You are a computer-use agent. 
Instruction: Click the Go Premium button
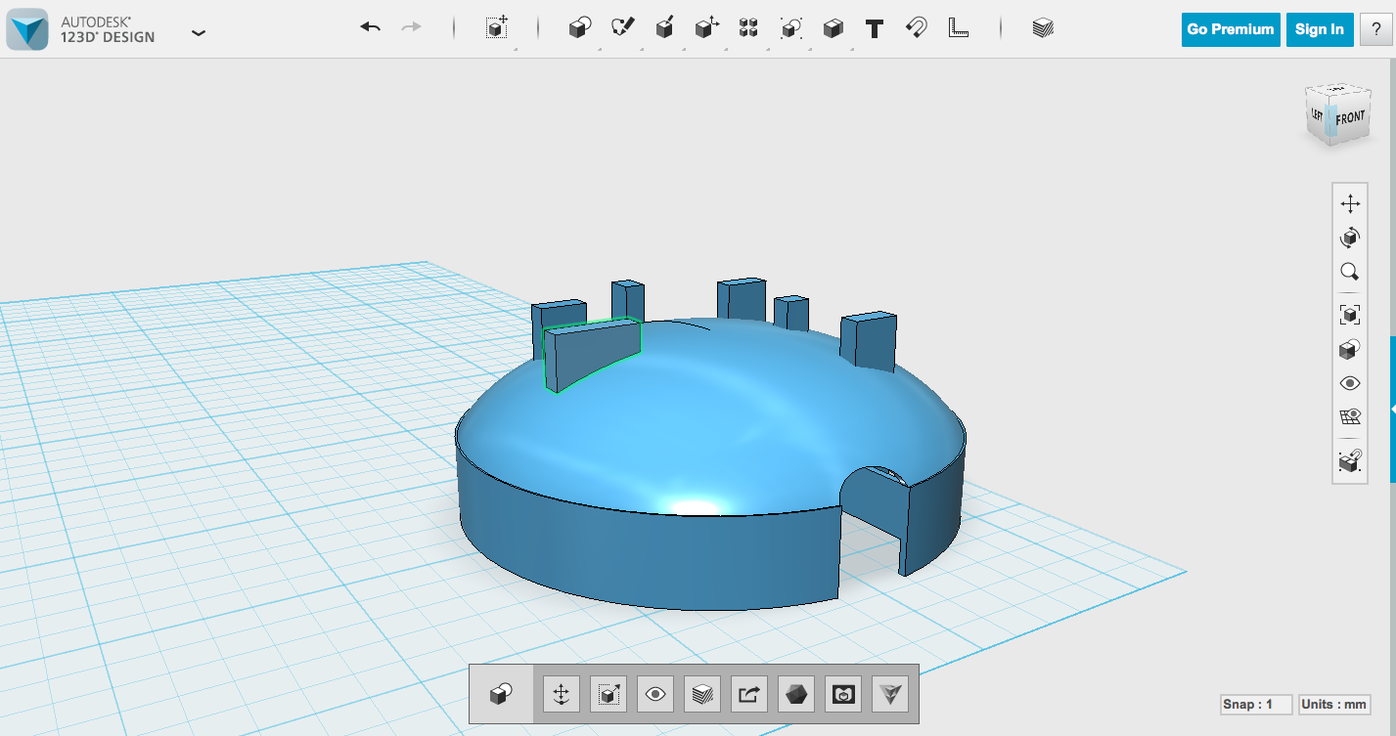(x=1230, y=29)
